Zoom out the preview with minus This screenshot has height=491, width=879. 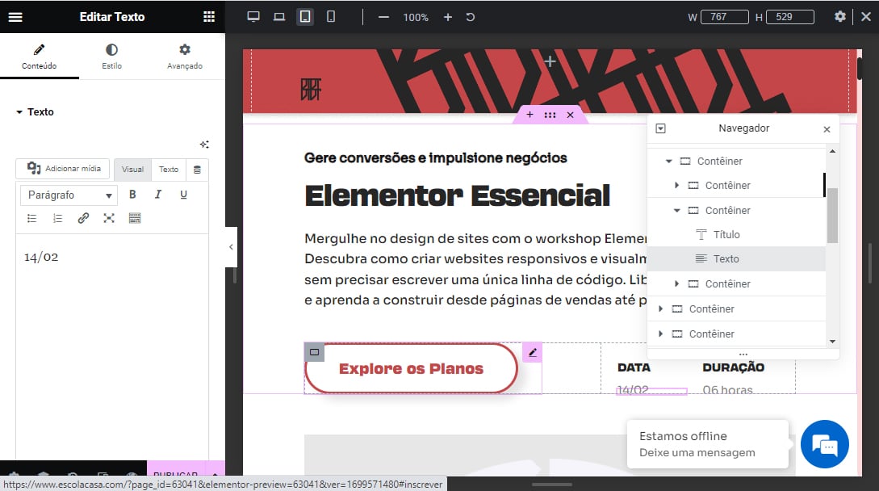[383, 18]
